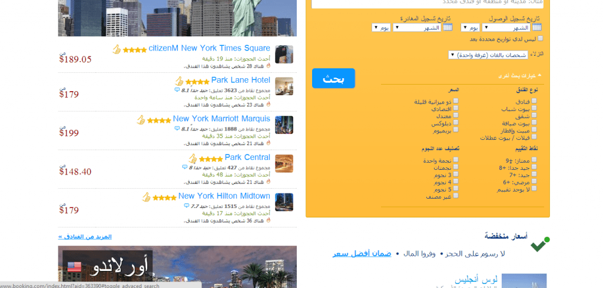
Task: Tick the '4 نجوم' star checkbox
Action: 456,181
